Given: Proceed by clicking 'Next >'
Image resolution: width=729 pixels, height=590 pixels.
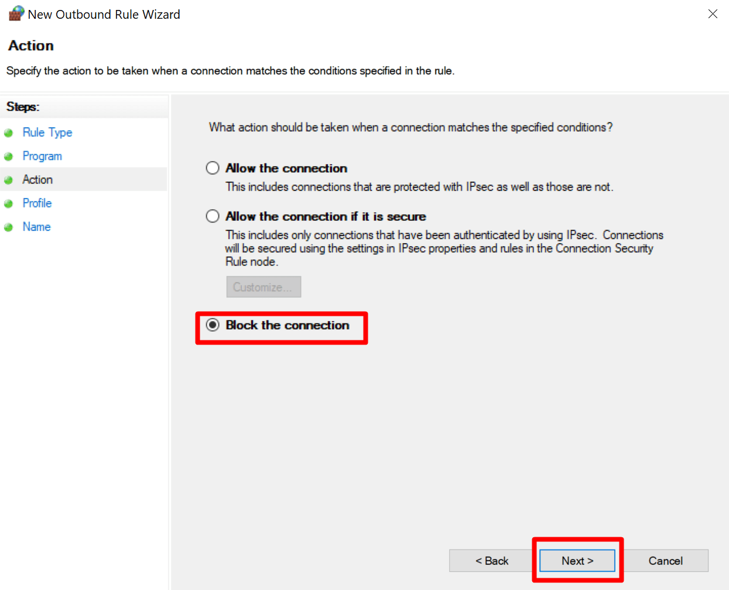Looking at the screenshot, I should tap(577, 561).
